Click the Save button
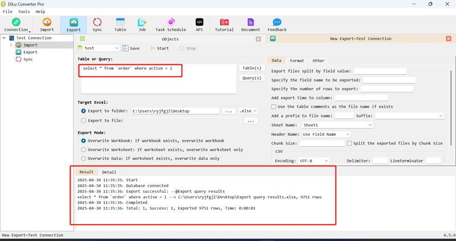 point(131,48)
